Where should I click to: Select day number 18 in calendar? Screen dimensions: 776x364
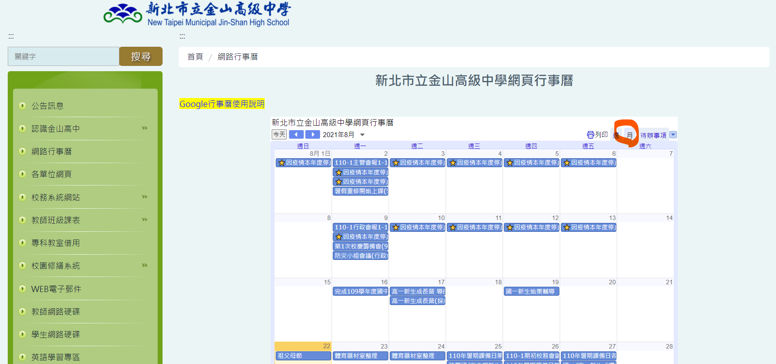pyautogui.click(x=498, y=282)
